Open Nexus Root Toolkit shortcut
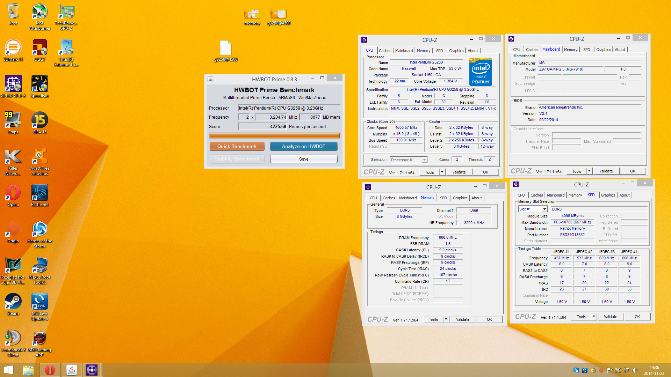The image size is (671, 377). click(x=39, y=271)
